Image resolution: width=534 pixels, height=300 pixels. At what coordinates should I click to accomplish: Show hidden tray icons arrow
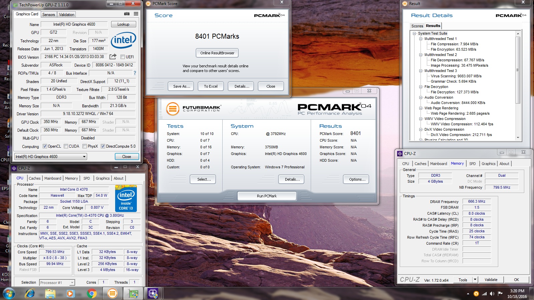click(468, 294)
